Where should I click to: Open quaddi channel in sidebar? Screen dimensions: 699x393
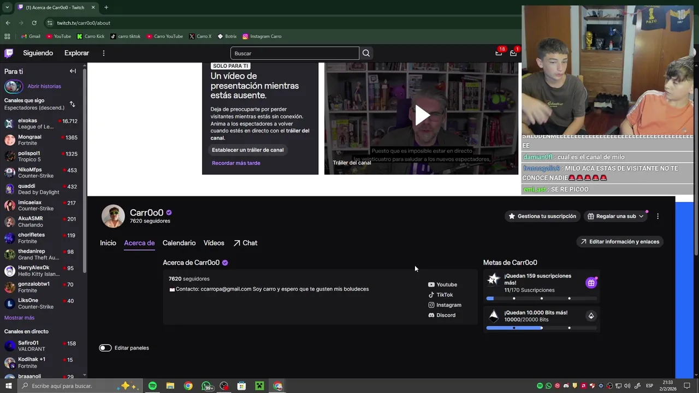tap(42, 189)
